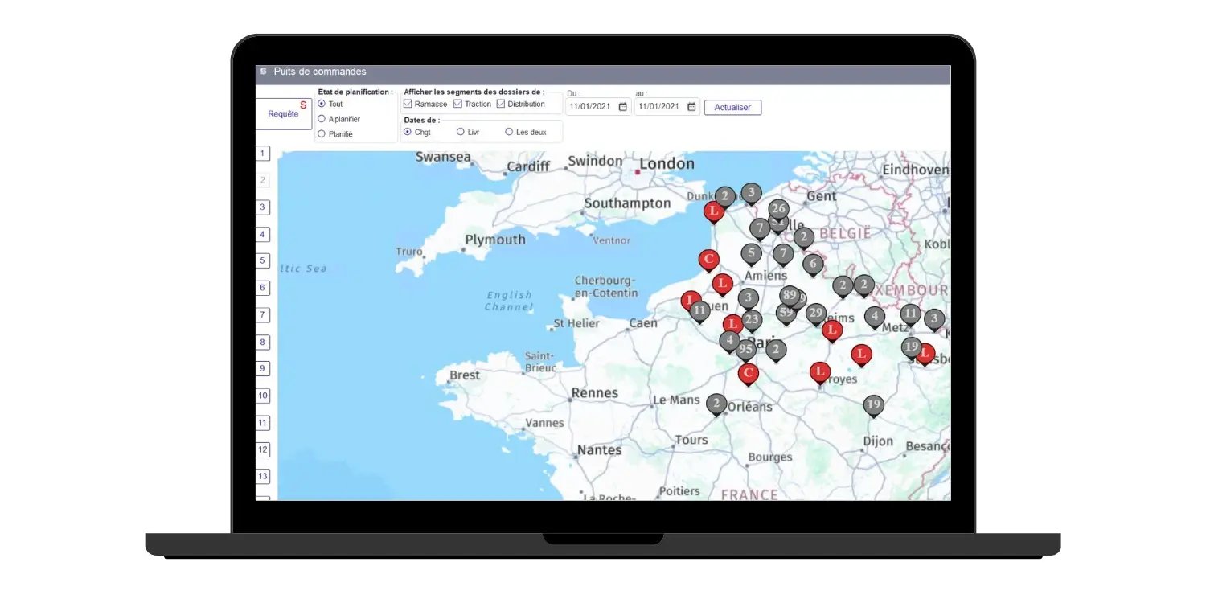
Task: Click the Actualiser button
Action: pyautogui.click(x=732, y=108)
